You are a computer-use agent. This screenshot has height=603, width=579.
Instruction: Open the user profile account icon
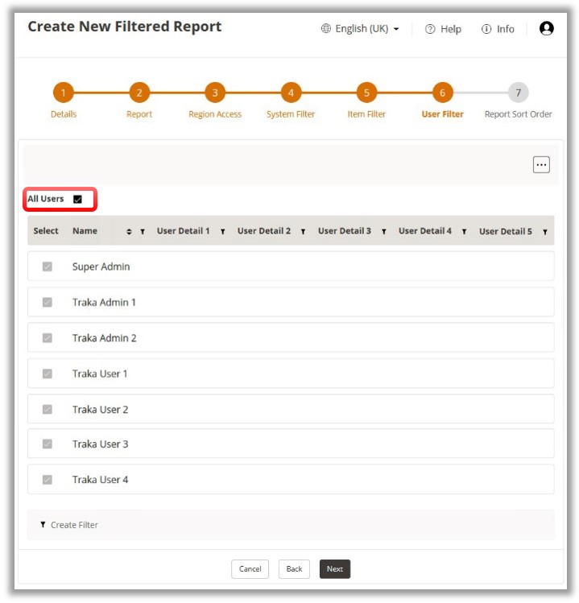click(x=547, y=28)
